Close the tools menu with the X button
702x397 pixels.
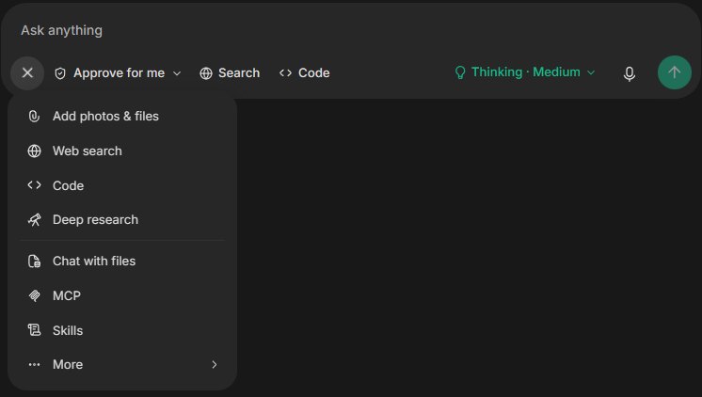[x=27, y=72]
